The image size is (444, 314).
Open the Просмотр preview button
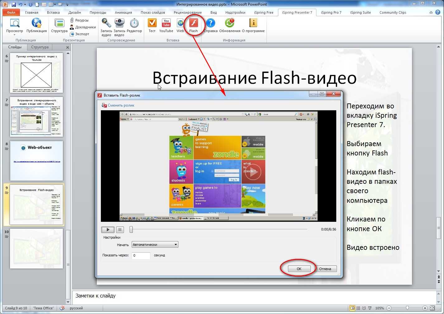14,25
